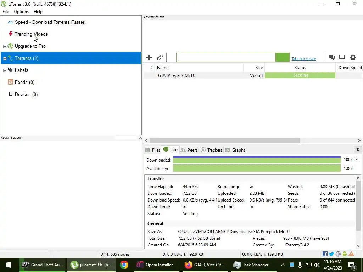Viewport: 363px width, 272px height.
Task: Click the warning triangle in status bar
Action: click(351, 254)
